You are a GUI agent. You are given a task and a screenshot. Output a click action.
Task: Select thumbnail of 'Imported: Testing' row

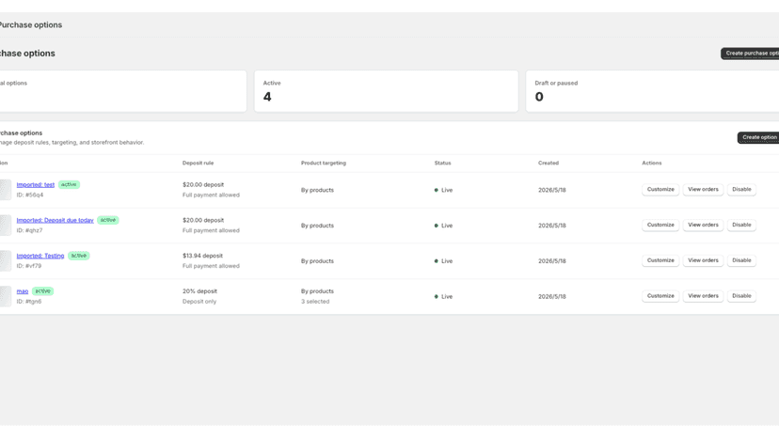click(x=6, y=260)
